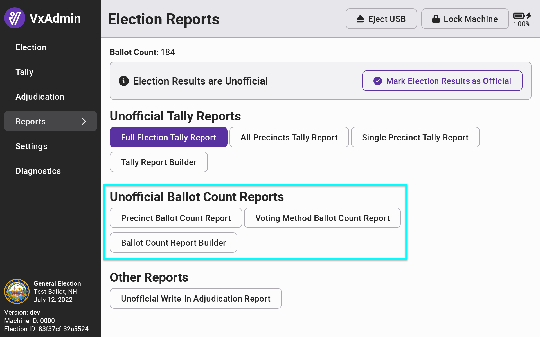This screenshot has height=337, width=540.
Task: Select Single Precinct Tally Report
Action: tap(415, 137)
